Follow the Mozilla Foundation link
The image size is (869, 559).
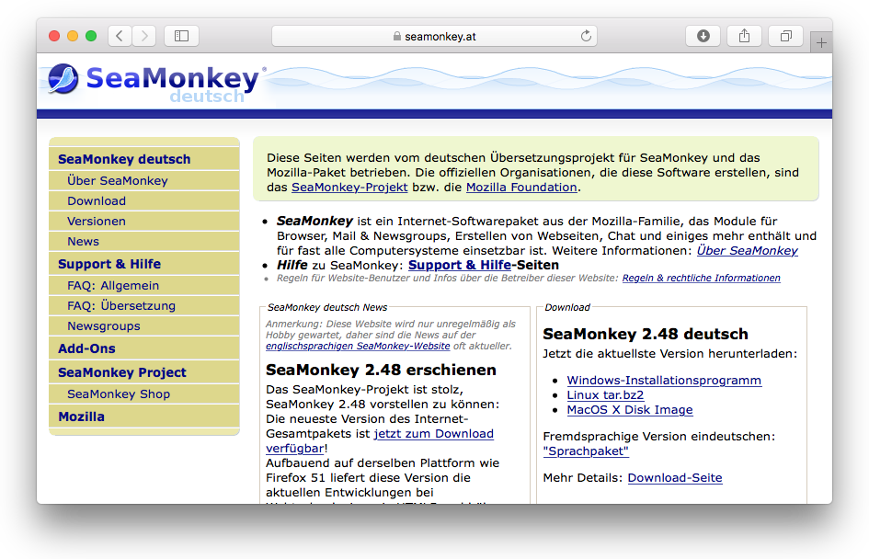pos(521,188)
